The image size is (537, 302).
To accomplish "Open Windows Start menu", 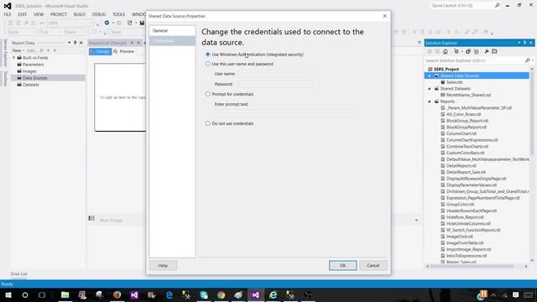I will [8, 294].
